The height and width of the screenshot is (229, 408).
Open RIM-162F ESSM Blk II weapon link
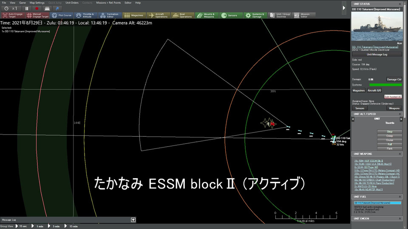368,161
